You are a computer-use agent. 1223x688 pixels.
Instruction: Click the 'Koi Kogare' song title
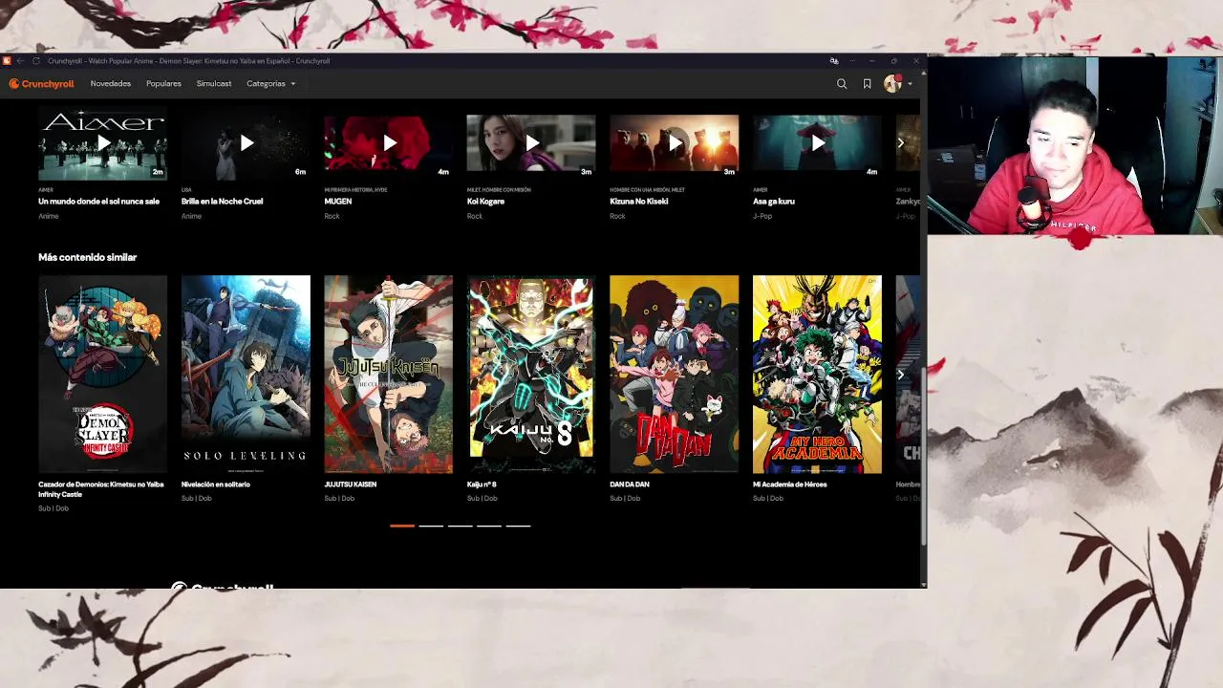coord(485,202)
